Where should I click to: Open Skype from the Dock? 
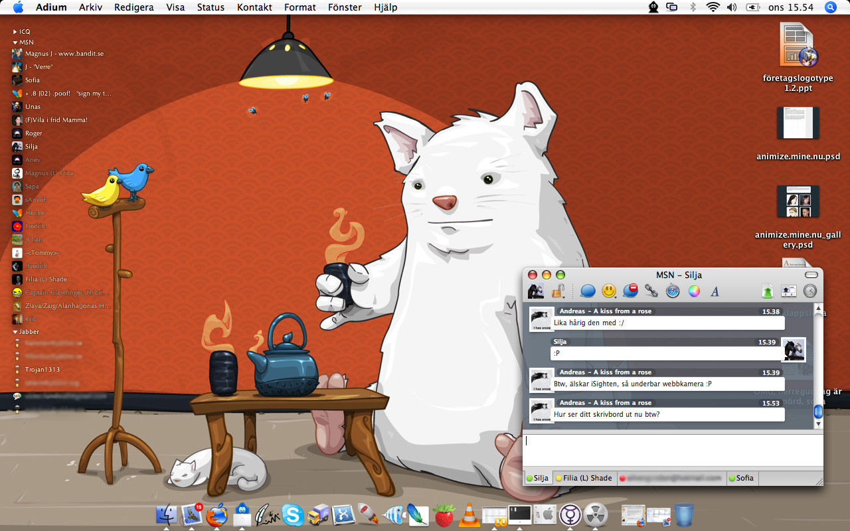[293, 514]
